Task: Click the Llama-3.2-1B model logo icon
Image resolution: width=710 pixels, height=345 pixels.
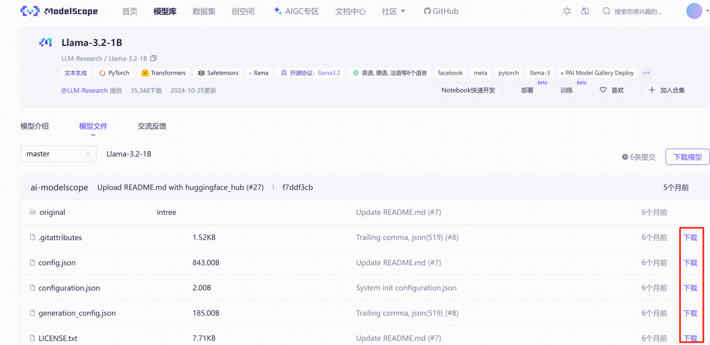Action: point(45,43)
